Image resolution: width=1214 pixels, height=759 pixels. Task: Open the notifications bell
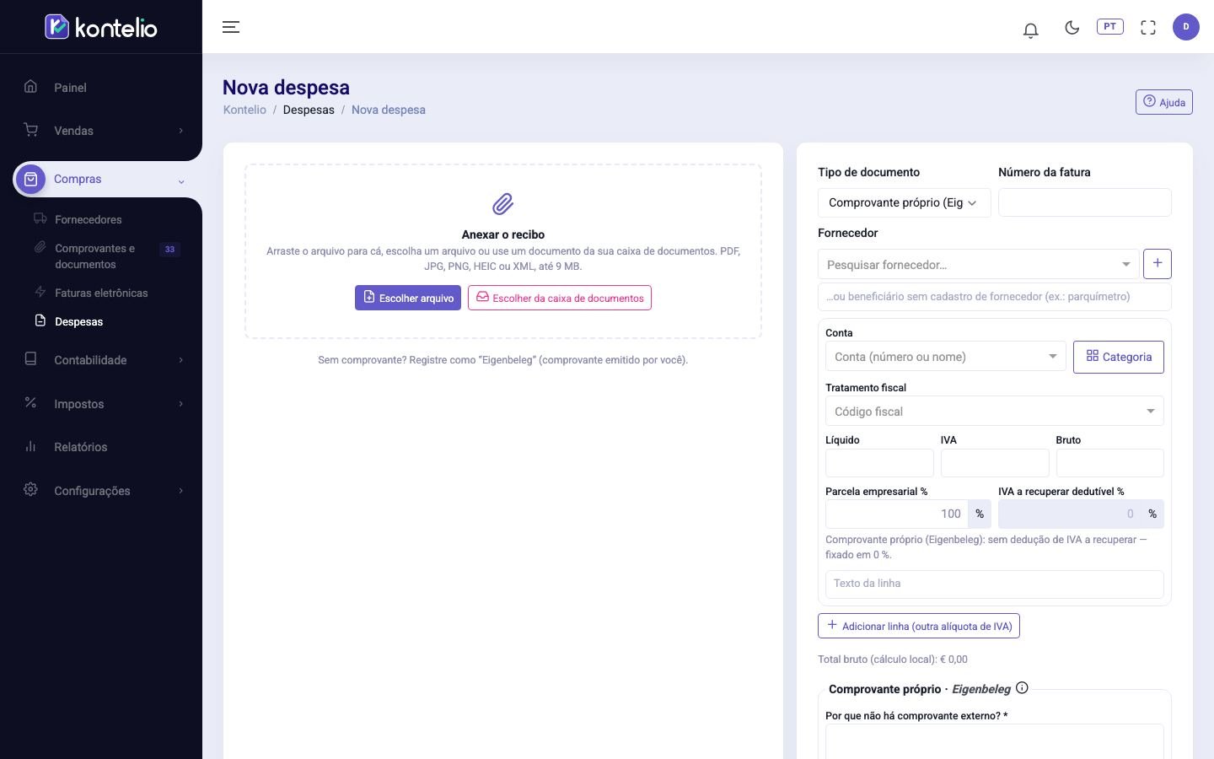coord(1030,30)
